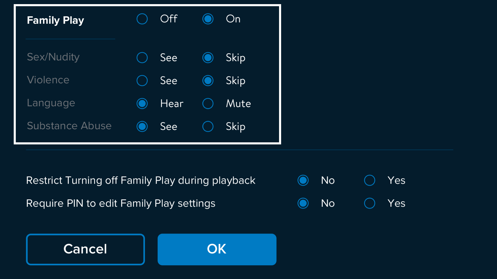Click the Family Play heading label
This screenshot has height=279, width=497.
coord(55,20)
